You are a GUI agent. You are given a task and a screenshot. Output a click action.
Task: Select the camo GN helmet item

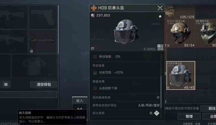(x=206, y=33)
